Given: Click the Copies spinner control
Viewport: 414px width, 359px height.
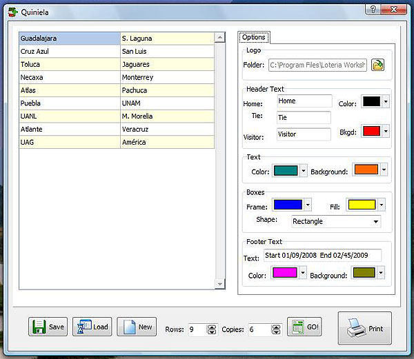Looking at the screenshot, I should tap(276, 330).
